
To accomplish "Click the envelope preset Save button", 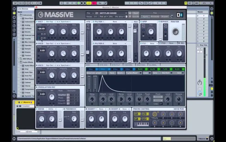I will coord(112,73).
